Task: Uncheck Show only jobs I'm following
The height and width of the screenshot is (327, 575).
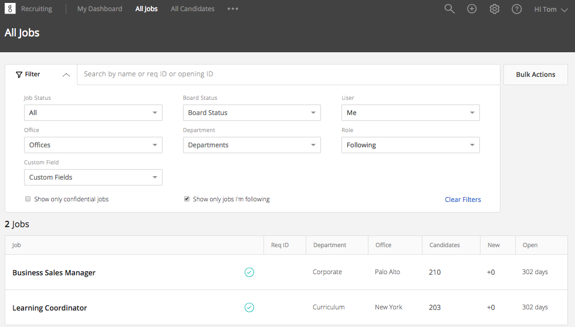Action: coord(187,199)
